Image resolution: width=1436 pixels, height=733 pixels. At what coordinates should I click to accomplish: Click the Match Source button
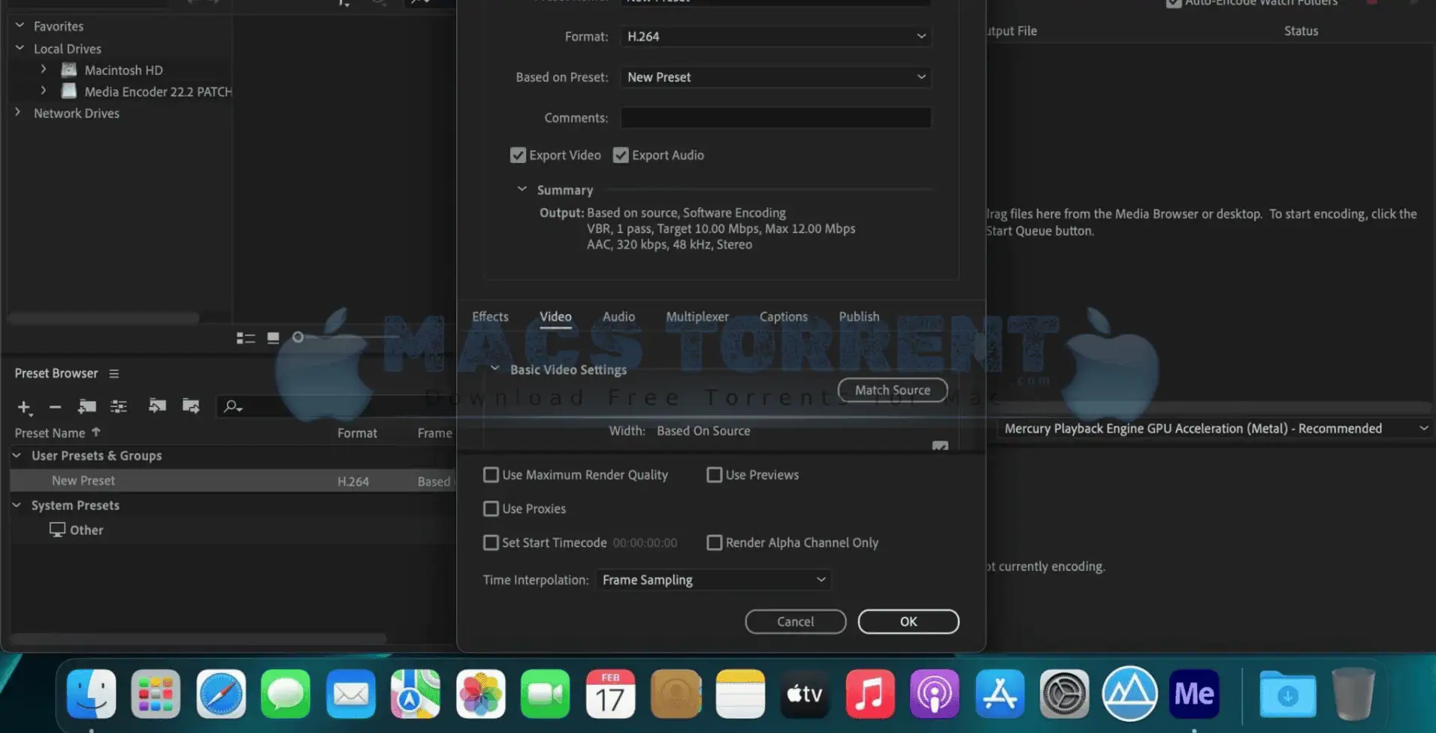click(893, 390)
